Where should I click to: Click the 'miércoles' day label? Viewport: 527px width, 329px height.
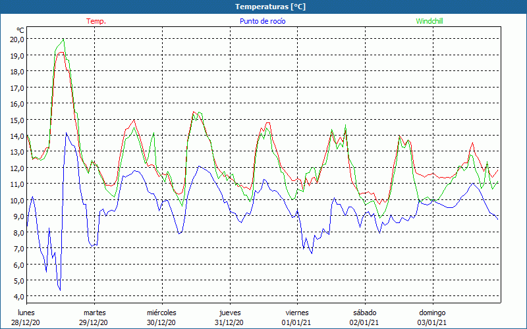click(161, 313)
